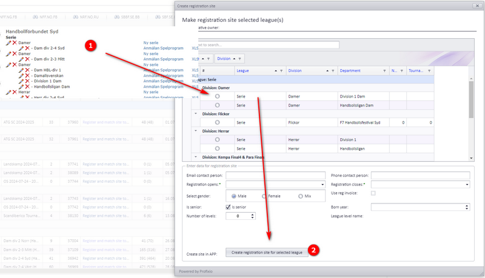Click the Born year spinner arrows
The image size is (485, 278).
pos(467,207)
